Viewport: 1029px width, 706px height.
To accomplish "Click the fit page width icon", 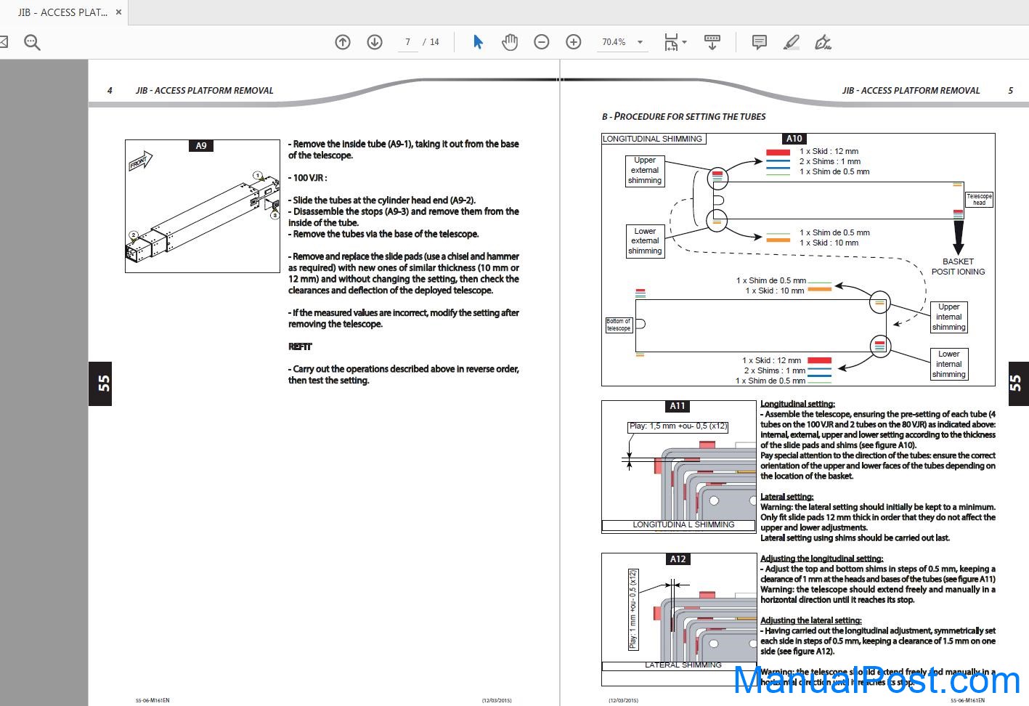I will (671, 42).
